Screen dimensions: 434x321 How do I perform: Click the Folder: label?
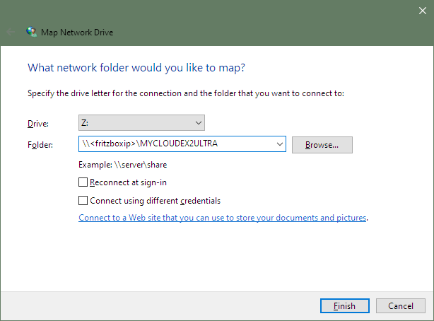coord(40,145)
